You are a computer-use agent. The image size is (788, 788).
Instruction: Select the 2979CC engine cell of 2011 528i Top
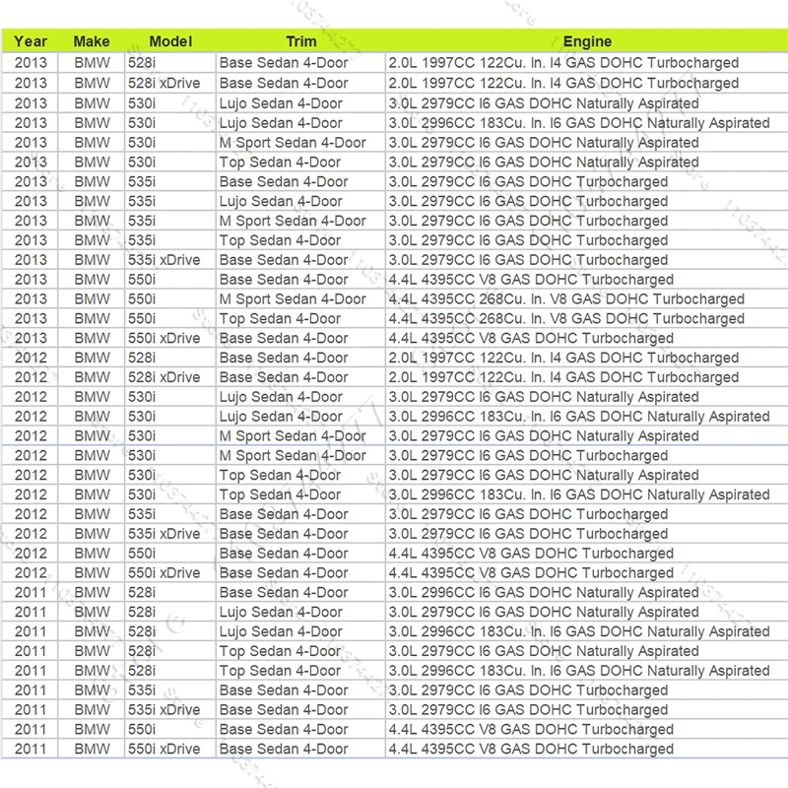tap(587, 651)
